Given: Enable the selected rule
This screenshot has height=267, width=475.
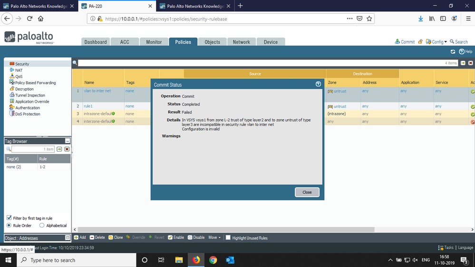Looking at the screenshot, I should coord(176,238).
